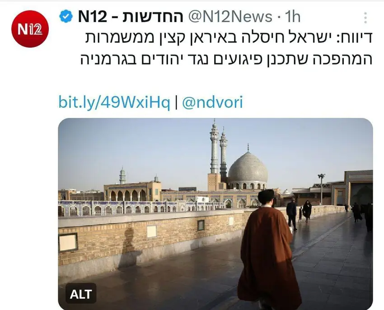Show the ALT image description badge
The width and height of the screenshot is (384, 310).
[x=81, y=294]
